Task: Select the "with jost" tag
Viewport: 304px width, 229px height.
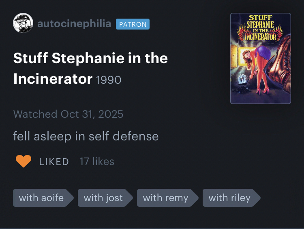Action: 103,198
